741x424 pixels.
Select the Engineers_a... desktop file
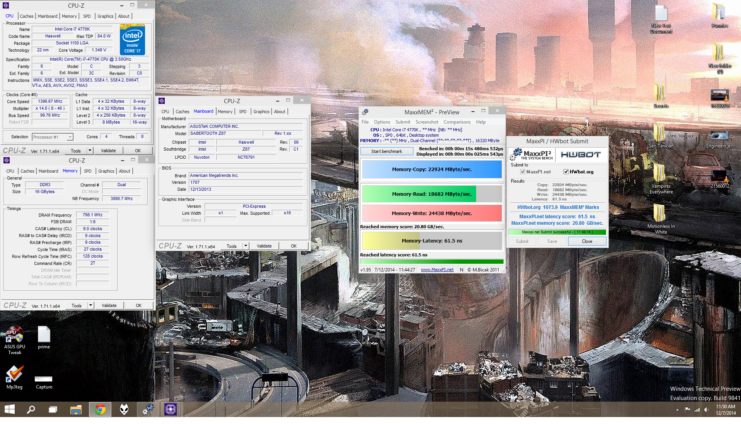click(x=719, y=139)
